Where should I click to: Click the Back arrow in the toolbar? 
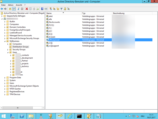point(2,9)
